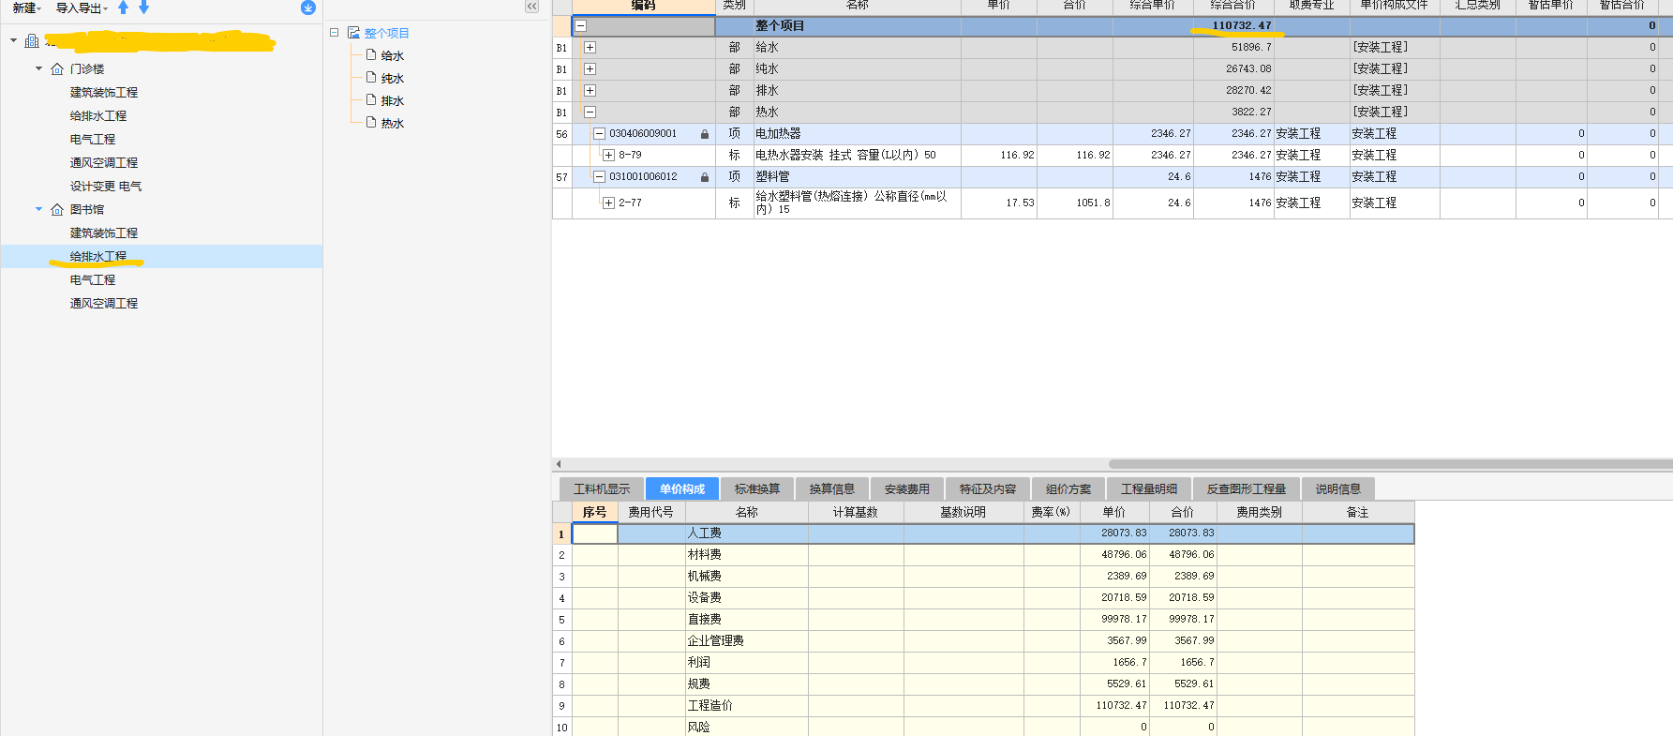This screenshot has height=736, width=1673.
Task: Click house icon next to 门诊楼
Action: point(57,69)
